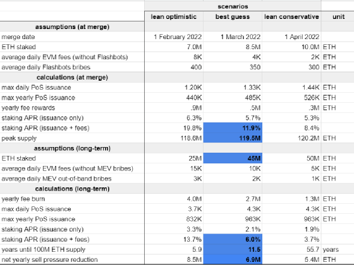Click the highlighted 119.5M peak supply cell
The width and height of the screenshot is (354, 265).
coord(233,138)
